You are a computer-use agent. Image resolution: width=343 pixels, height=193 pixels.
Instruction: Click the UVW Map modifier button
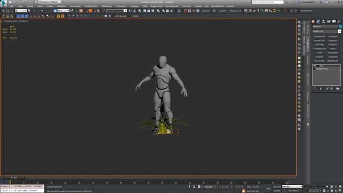pyautogui.click(x=319, y=44)
